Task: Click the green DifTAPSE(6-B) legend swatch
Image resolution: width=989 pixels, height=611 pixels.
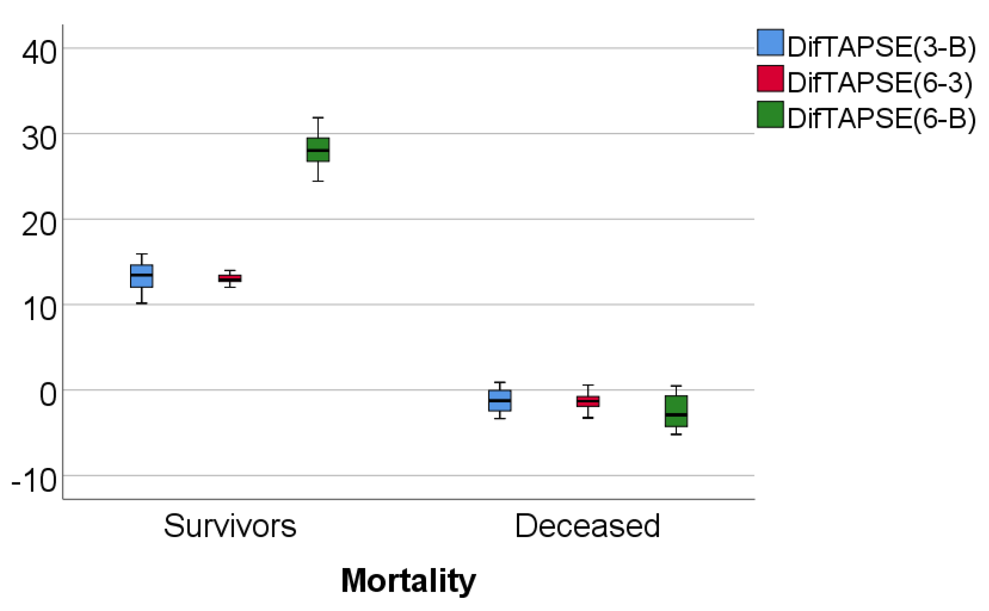Action: 770,114
